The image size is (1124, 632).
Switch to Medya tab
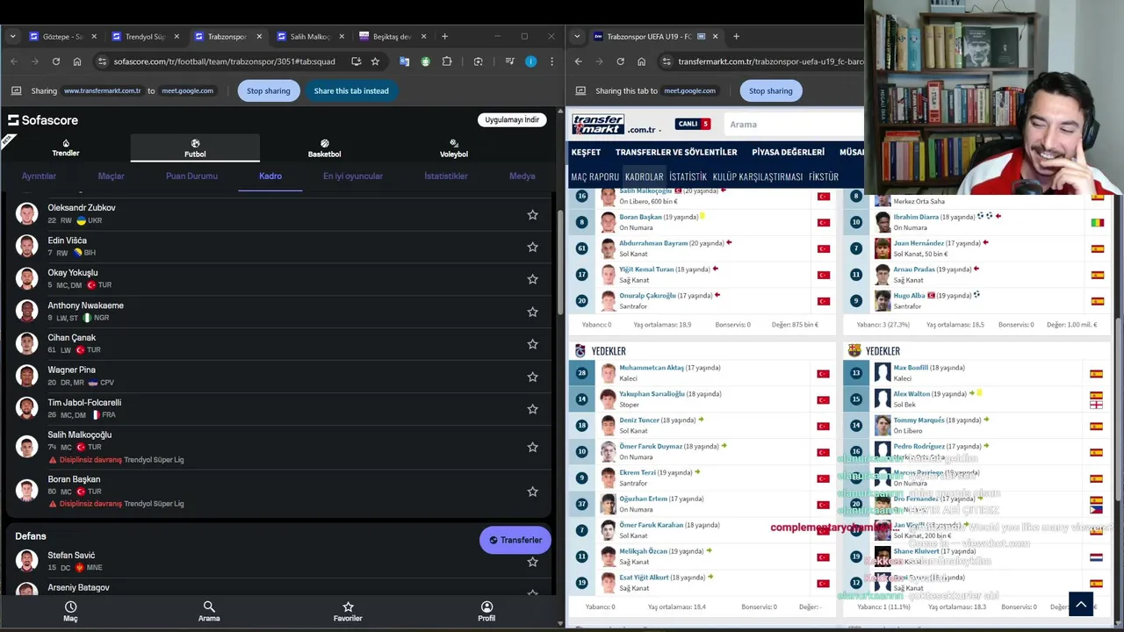[522, 176]
